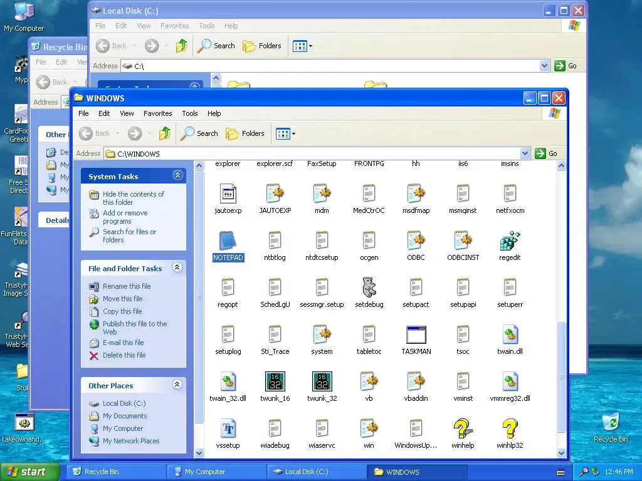This screenshot has width=642, height=481.
Task: Click Forward arrow in WINDOWS toolbar
Action: tap(135, 133)
